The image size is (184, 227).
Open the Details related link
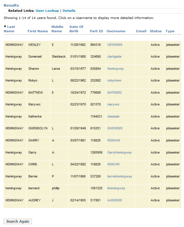pyautogui.click(x=69, y=11)
